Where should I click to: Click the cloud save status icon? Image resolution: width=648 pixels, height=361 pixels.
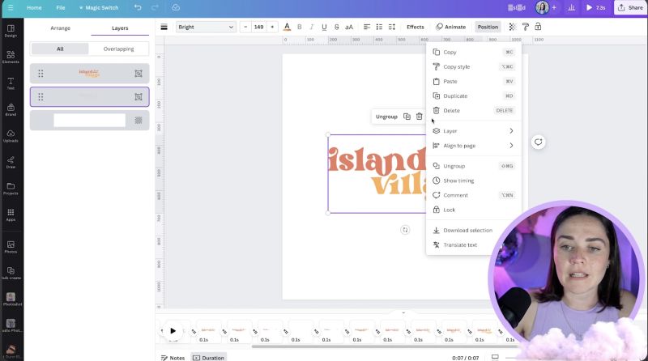point(176,7)
